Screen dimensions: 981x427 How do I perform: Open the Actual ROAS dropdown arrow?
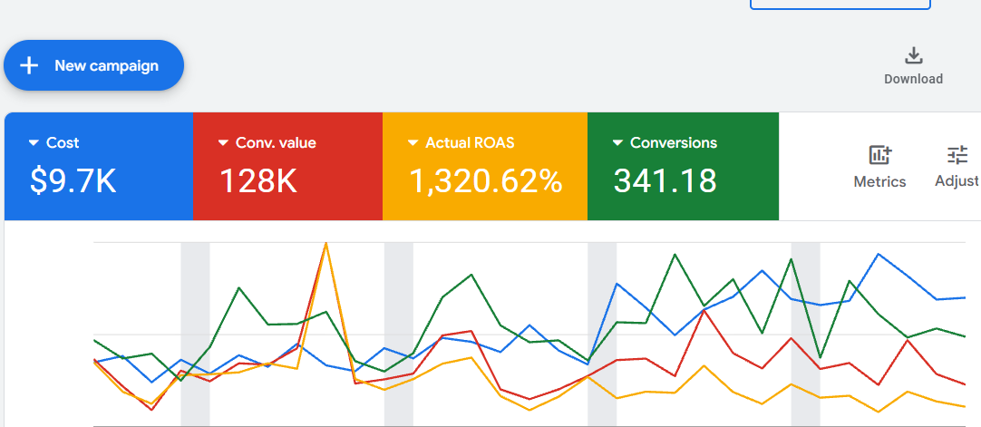(x=413, y=143)
